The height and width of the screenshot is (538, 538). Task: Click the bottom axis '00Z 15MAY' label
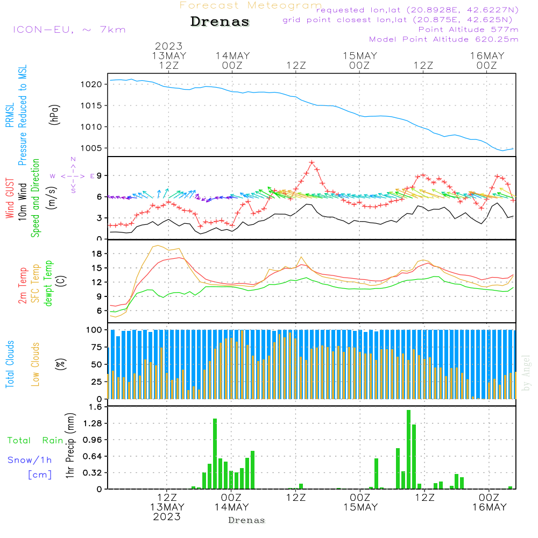(x=360, y=502)
